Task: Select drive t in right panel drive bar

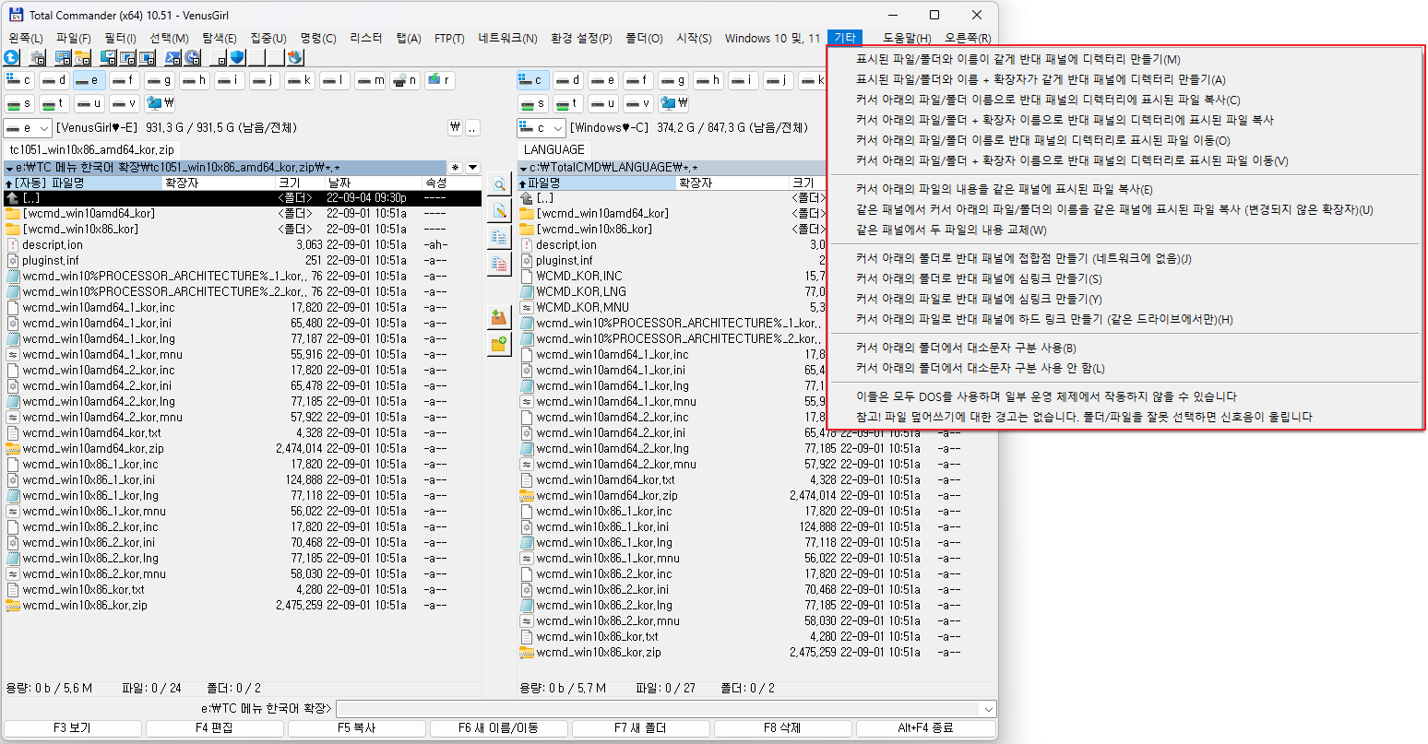Action: tap(568, 103)
